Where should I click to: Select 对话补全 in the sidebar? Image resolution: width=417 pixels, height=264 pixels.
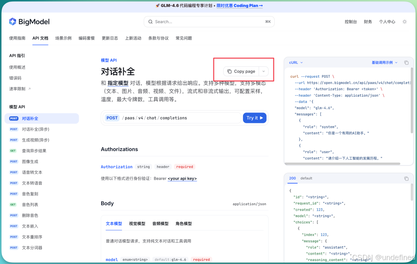click(42, 118)
